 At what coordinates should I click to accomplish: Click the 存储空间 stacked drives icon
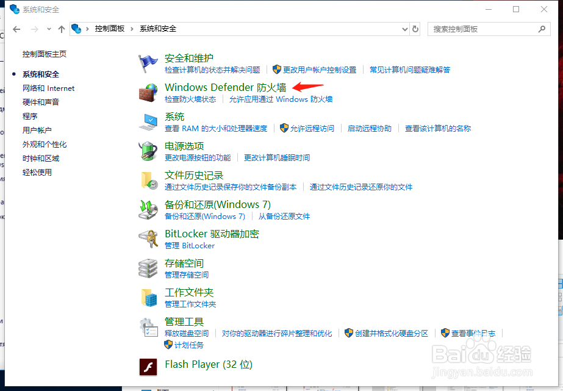[x=148, y=268]
